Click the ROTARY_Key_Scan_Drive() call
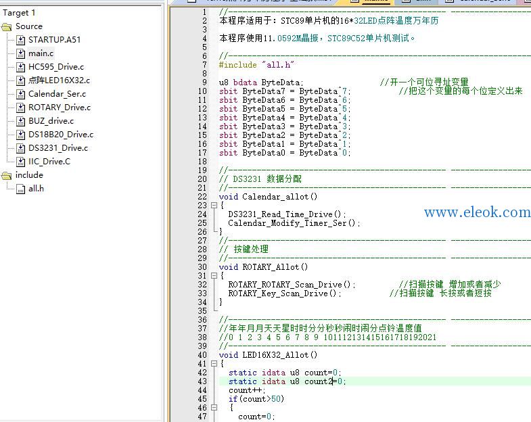 285,294
